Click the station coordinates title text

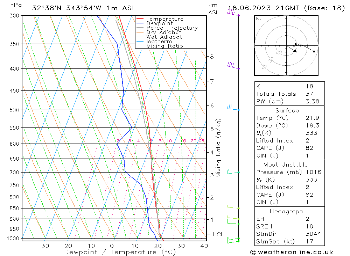point(84,8)
